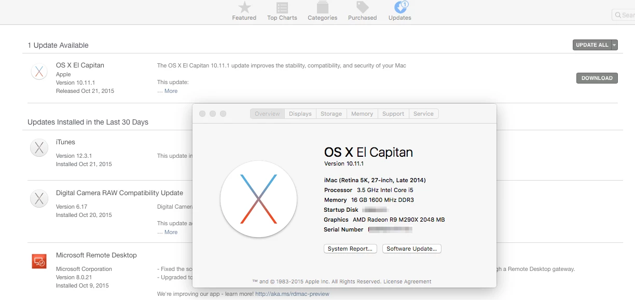
Task: Click the Featured label in toolbar
Action: click(244, 18)
